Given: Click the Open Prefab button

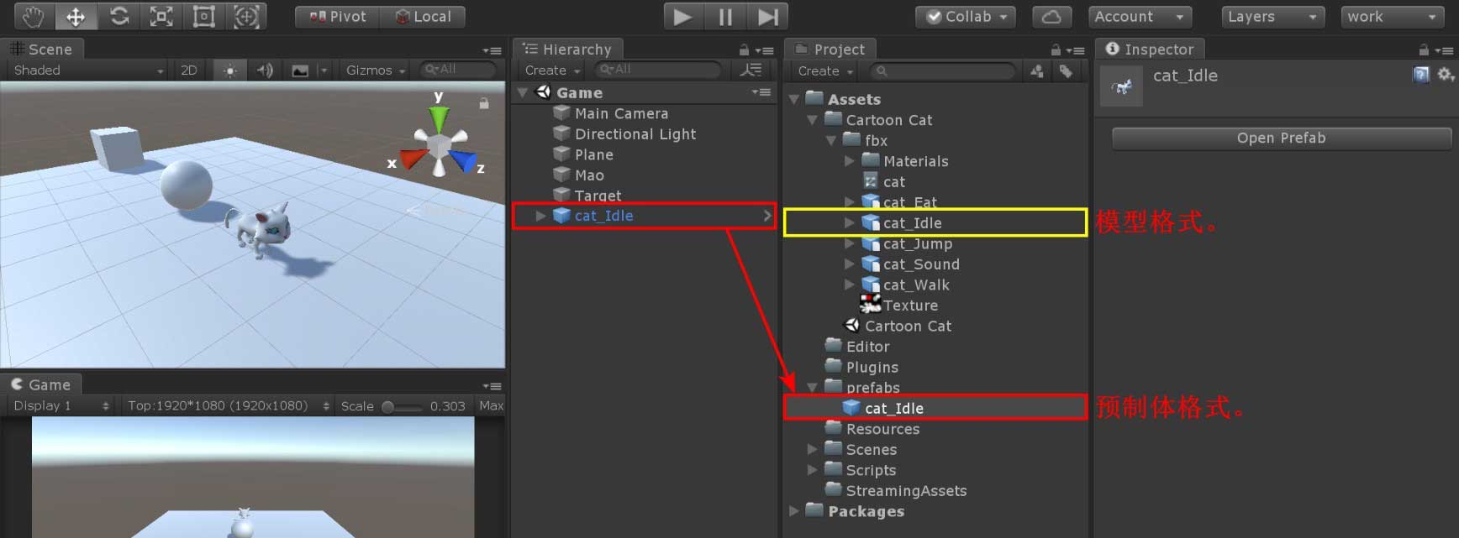Looking at the screenshot, I should pos(1282,138).
